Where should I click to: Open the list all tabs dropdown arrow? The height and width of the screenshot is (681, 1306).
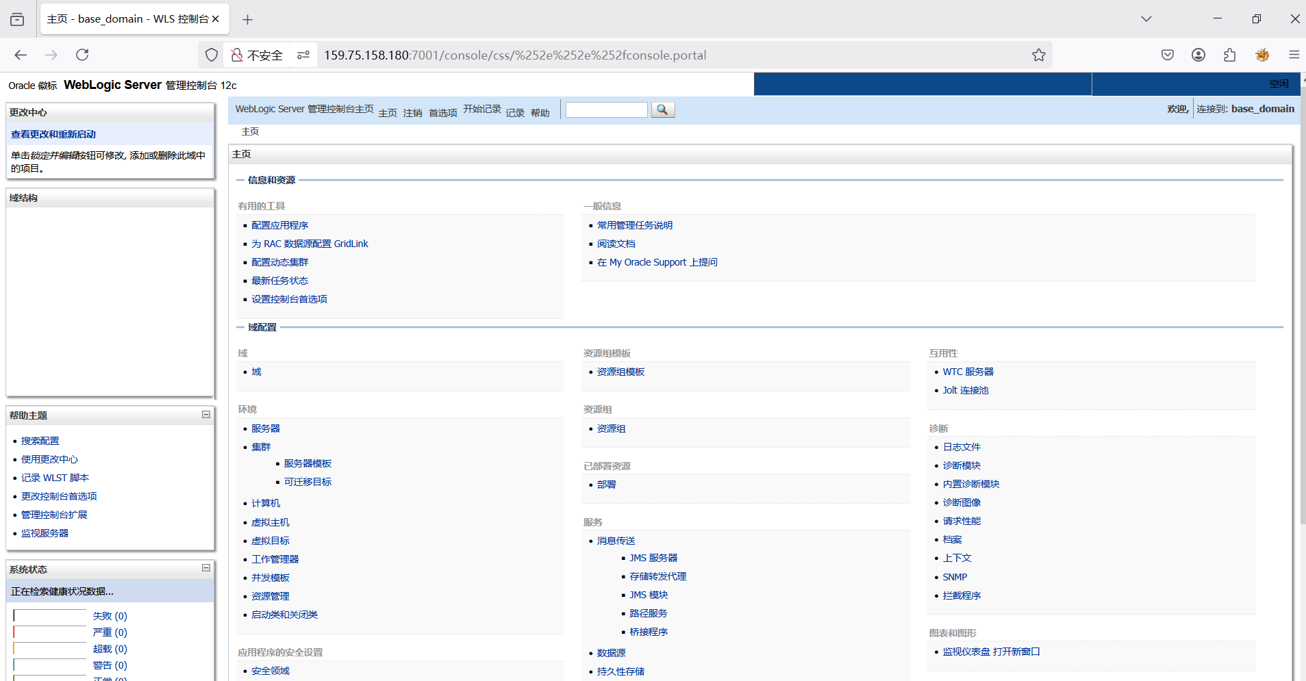[1146, 19]
